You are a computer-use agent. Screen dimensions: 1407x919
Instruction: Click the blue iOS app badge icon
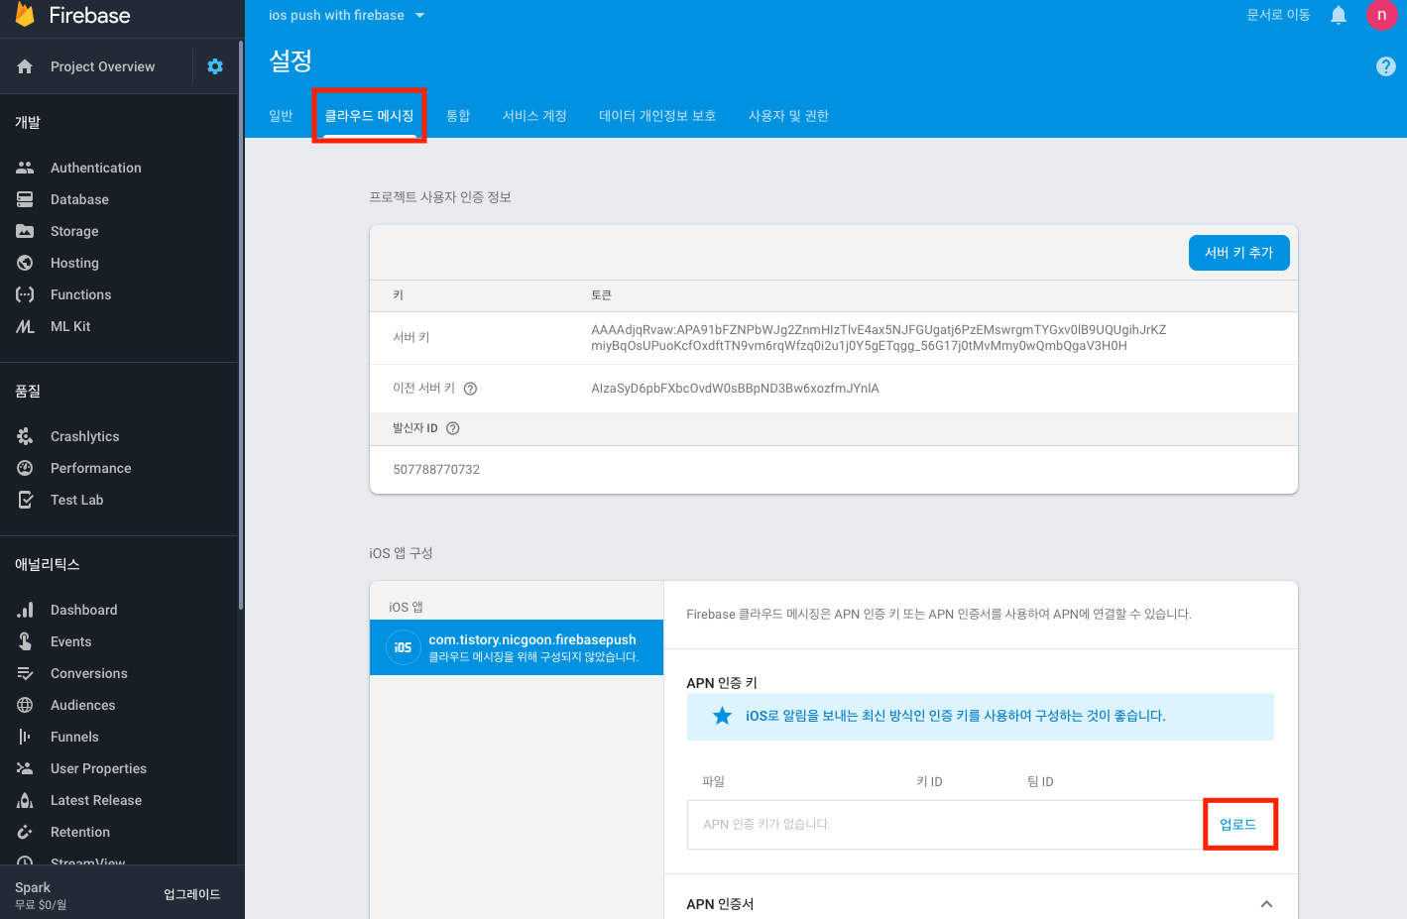403,647
